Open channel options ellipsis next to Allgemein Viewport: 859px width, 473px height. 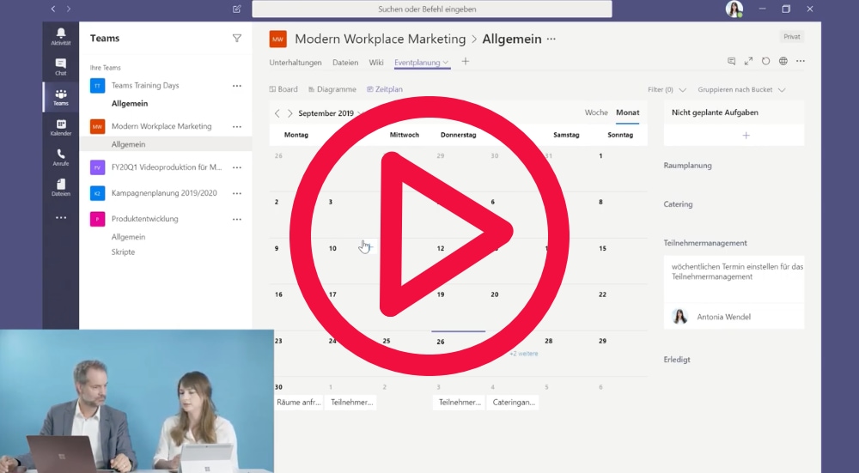coord(551,39)
